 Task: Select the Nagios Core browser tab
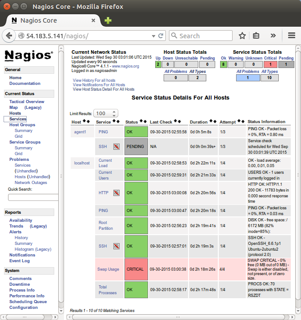click(53, 20)
